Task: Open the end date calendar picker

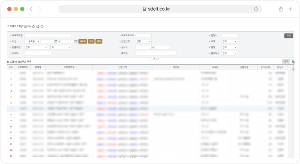Action: [76, 41]
